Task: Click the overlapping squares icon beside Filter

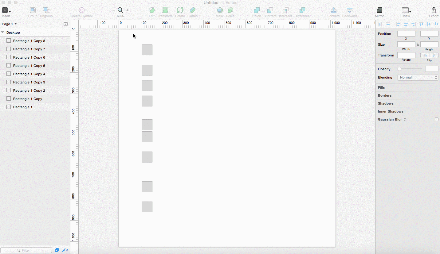Action: [x=57, y=250]
